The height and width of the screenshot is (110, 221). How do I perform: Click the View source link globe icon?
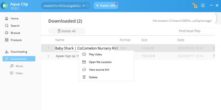pyautogui.click(x=84, y=70)
